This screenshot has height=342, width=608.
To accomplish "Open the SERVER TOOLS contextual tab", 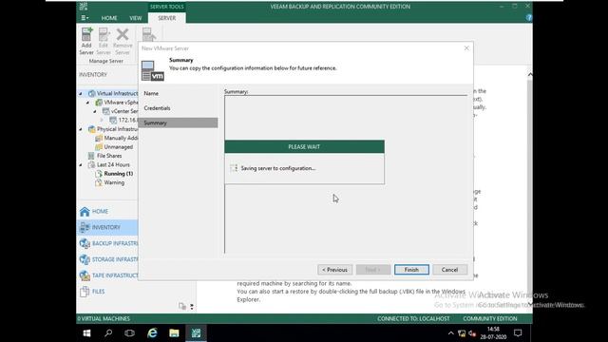I will pyautogui.click(x=167, y=7).
